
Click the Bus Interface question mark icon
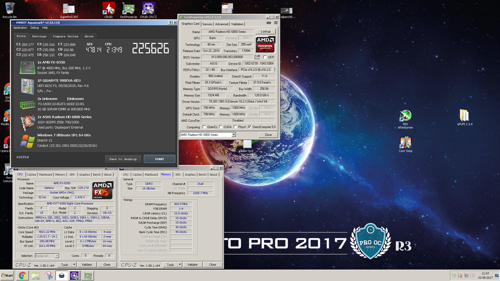[274, 70]
